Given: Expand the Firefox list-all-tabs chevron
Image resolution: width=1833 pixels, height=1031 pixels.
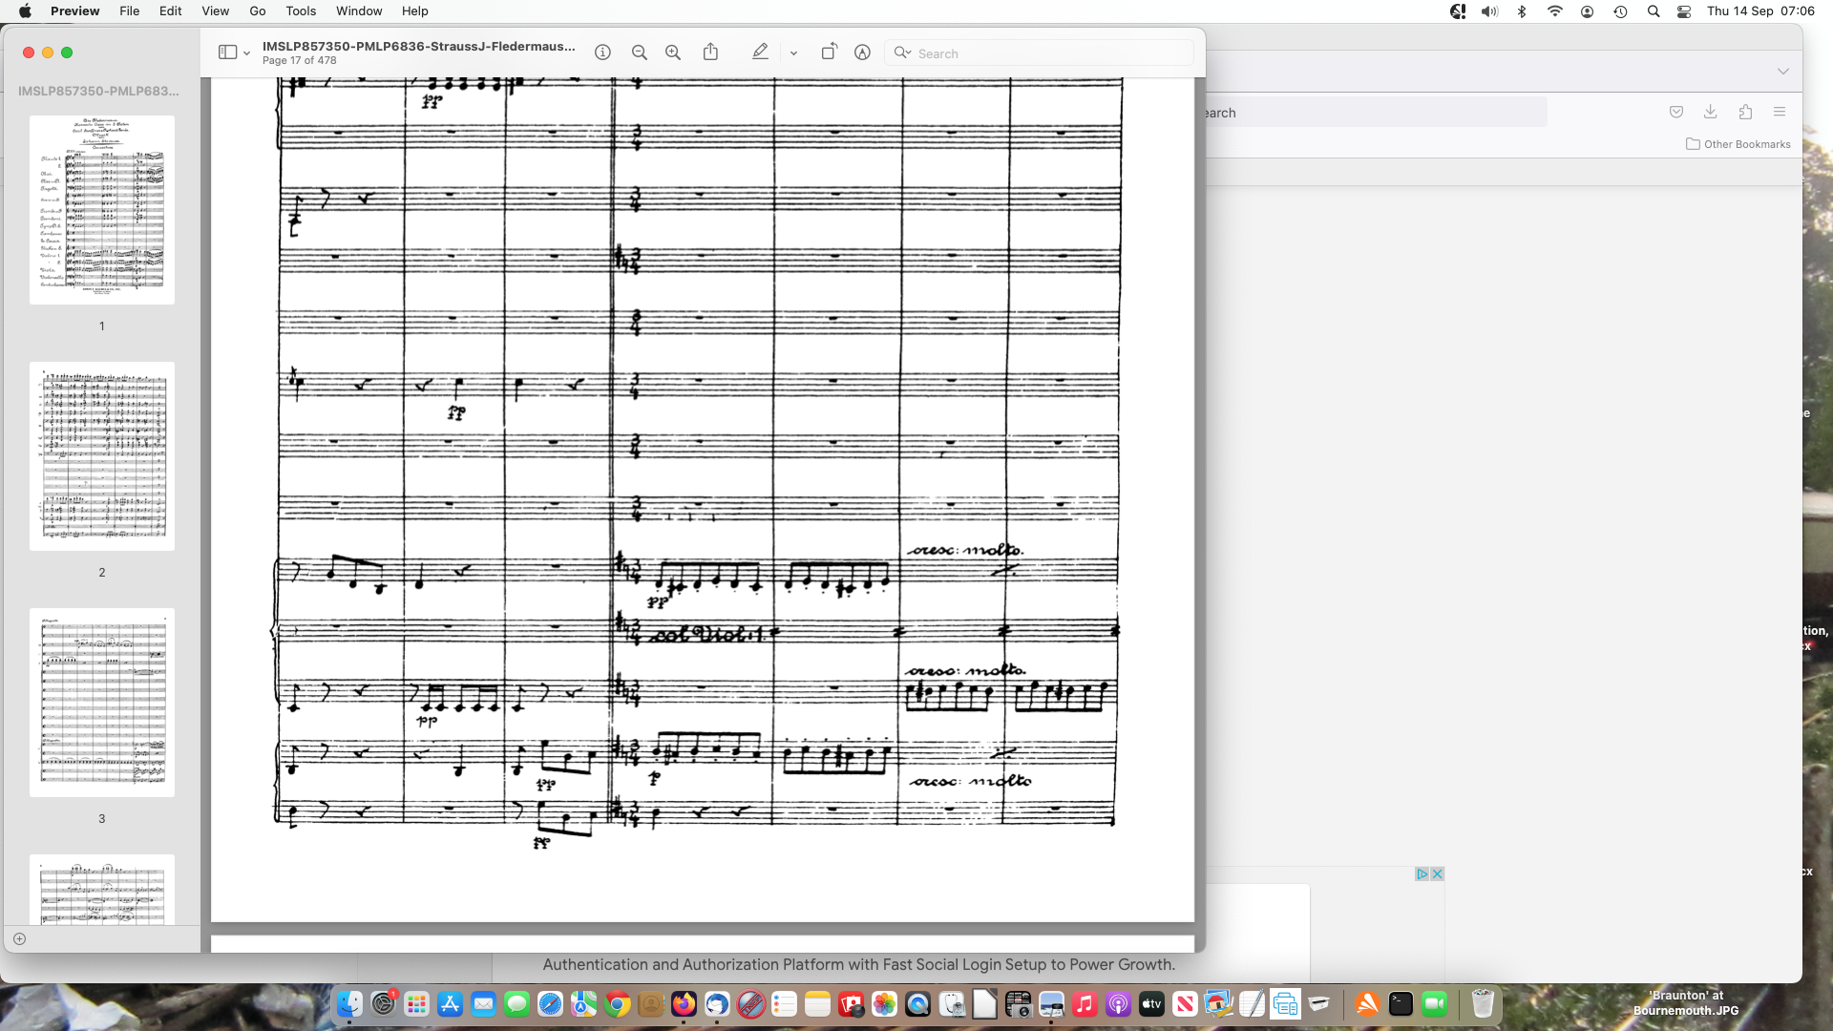Looking at the screenshot, I should 1782,72.
